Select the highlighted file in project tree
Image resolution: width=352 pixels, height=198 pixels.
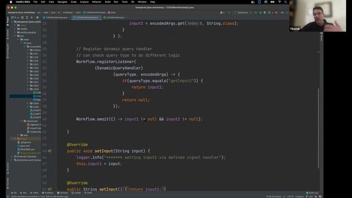coord(25,96)
